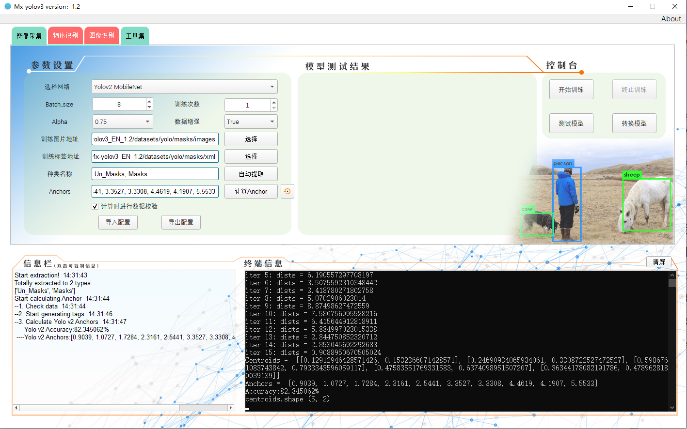Click the terminal vertical scrollbar thumb
The image size is (687, 429).
pyautogui.click(x=672, y=283)
